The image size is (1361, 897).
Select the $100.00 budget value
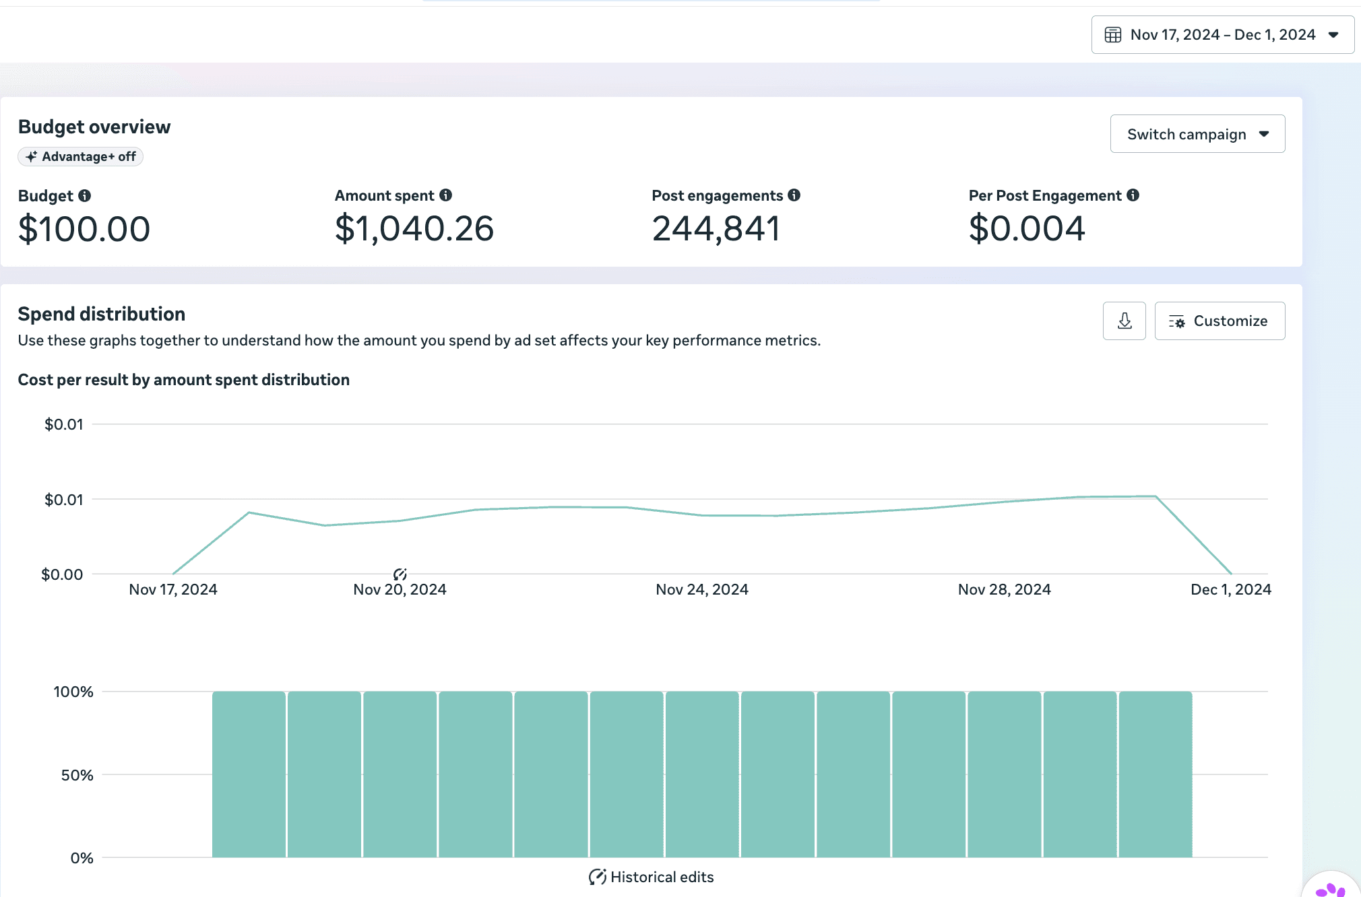(84, 229)
